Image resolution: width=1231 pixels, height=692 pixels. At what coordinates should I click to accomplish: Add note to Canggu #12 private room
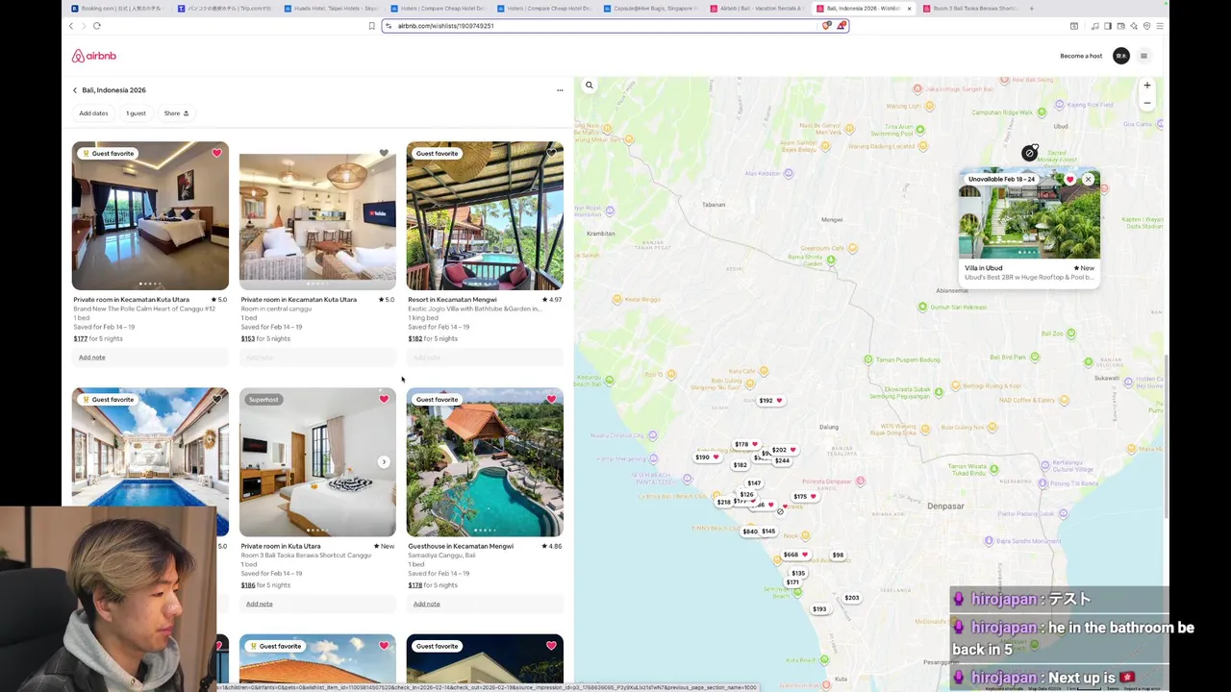tap(92, 358)
